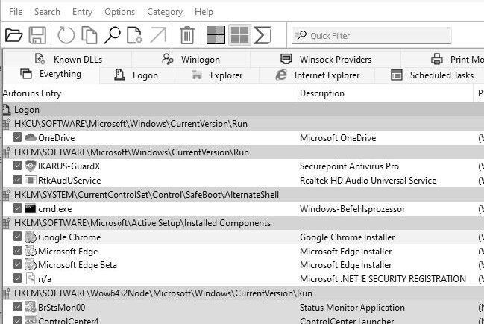Uncheck the IKARUS-GuardX checkbox
Screen dimensions: 484x324
pos(17,166)
